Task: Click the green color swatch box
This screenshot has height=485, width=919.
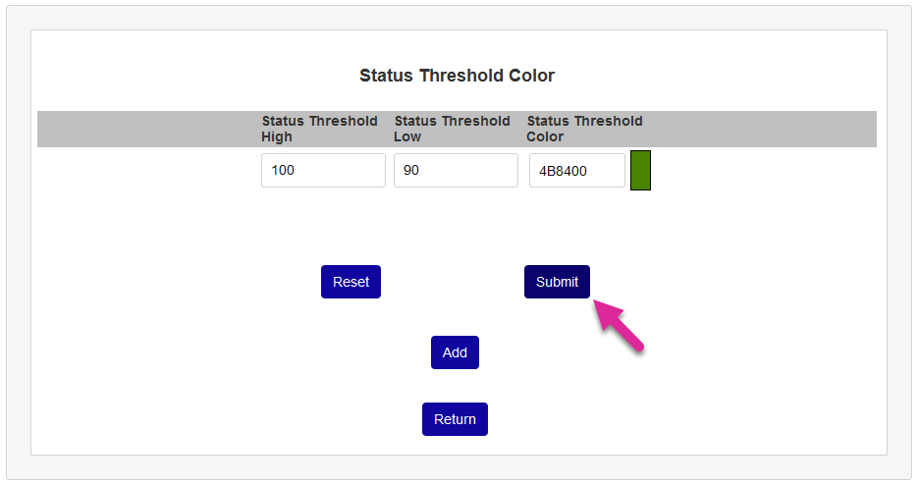Action: pos(640,170)
